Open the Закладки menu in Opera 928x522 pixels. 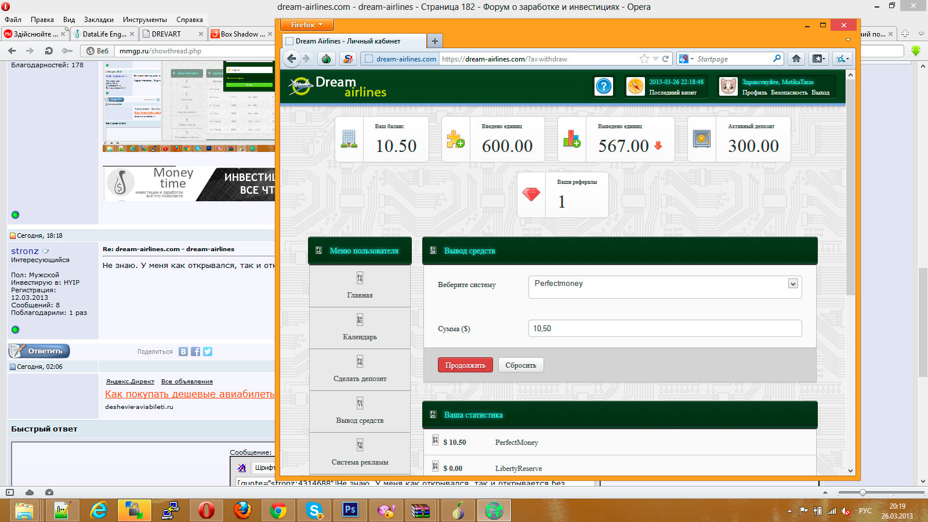[99, 19]
